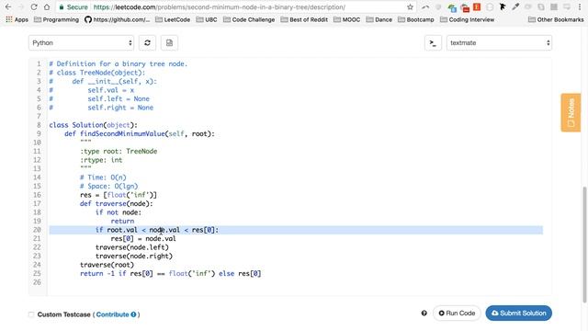Expand the Other Bookmarks folder

(x=556, y=19)
